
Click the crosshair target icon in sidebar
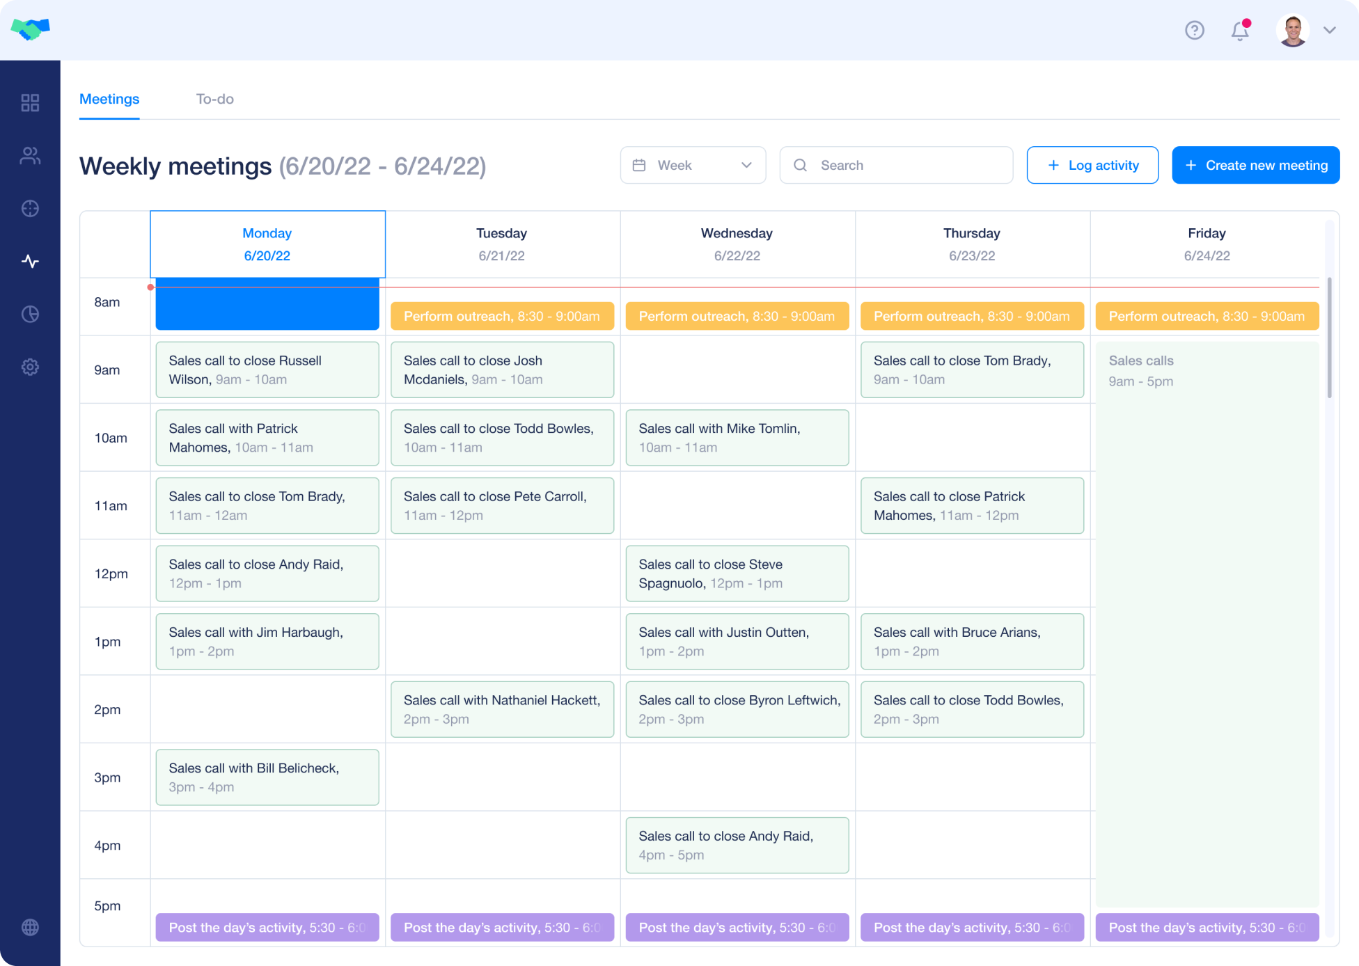(x=30, y=208)
